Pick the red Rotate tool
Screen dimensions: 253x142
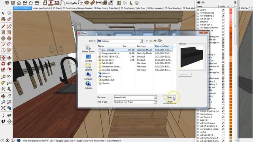click(3, 64)
